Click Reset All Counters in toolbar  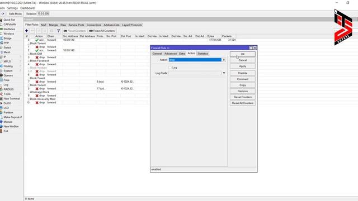tap(102, 31)
